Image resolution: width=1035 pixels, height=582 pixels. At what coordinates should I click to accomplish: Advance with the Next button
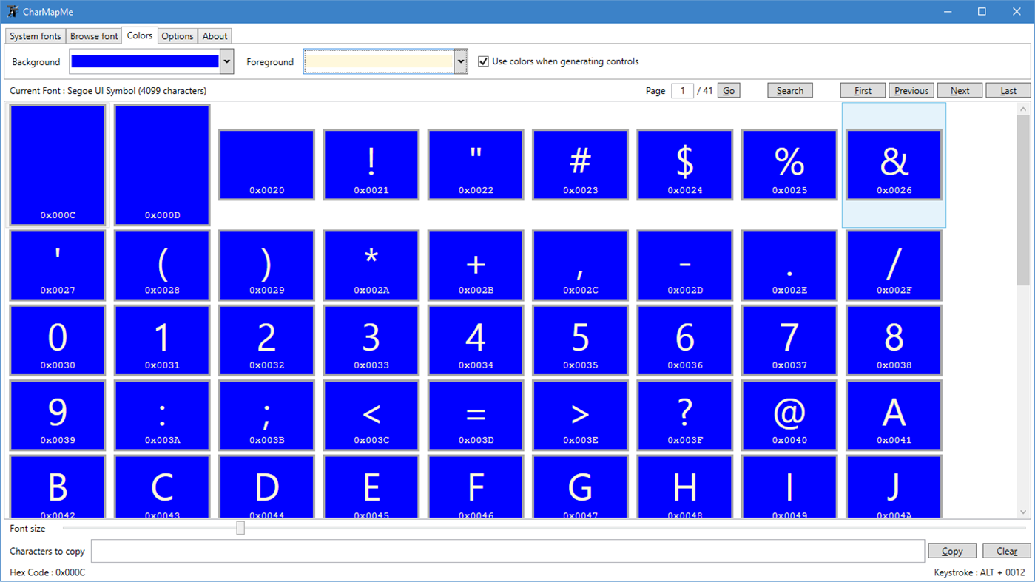click(x=960, y=90)
